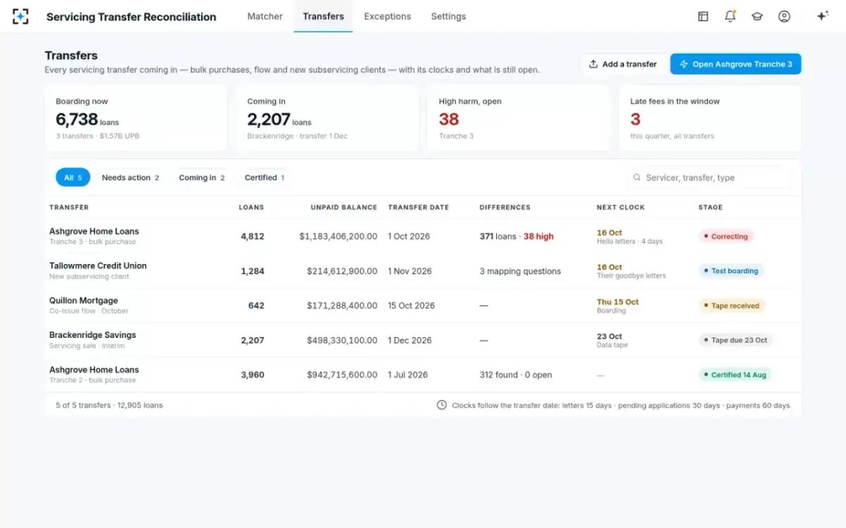Open the Boarding now card
Screen dimensions: 846x528
pyautogui.click(x=136, y=118)
